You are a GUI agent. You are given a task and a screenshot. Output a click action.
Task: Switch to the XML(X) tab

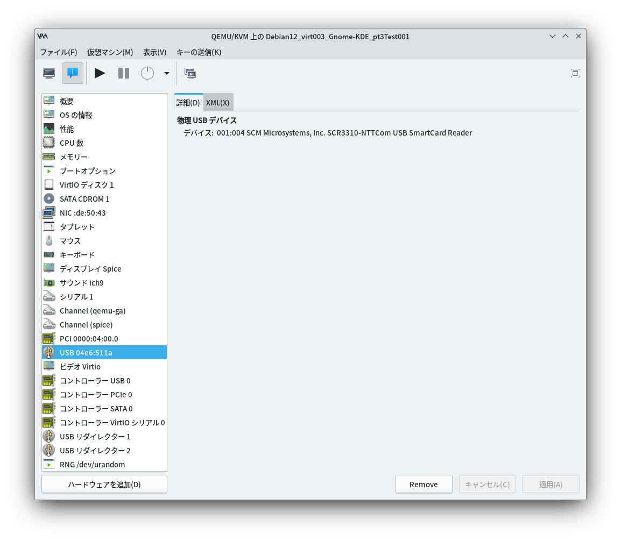coord(218,103)
